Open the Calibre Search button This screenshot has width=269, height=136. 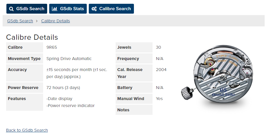(x=111, y=9)
